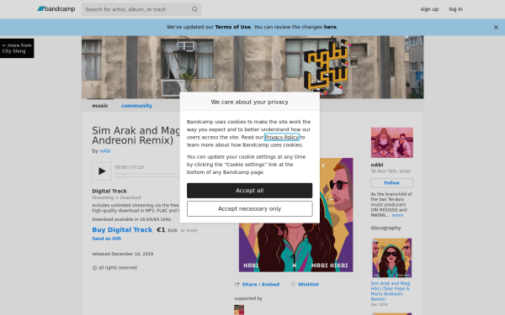This screenshot has width=505, height=315.
Task: Open the nAbi artist link under title
Action: click(x=105, y=151)
